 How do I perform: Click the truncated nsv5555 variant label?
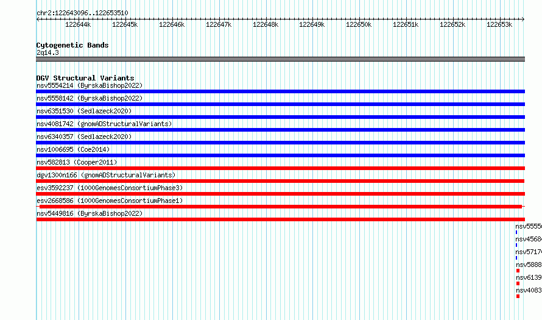tap(529, 226)
